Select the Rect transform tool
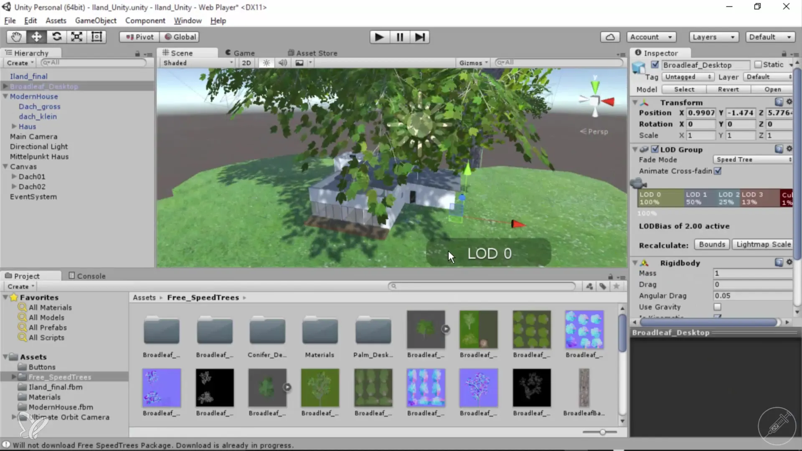Image resolution: width=802 pixels, height=451 pixels. coord(96,37)
